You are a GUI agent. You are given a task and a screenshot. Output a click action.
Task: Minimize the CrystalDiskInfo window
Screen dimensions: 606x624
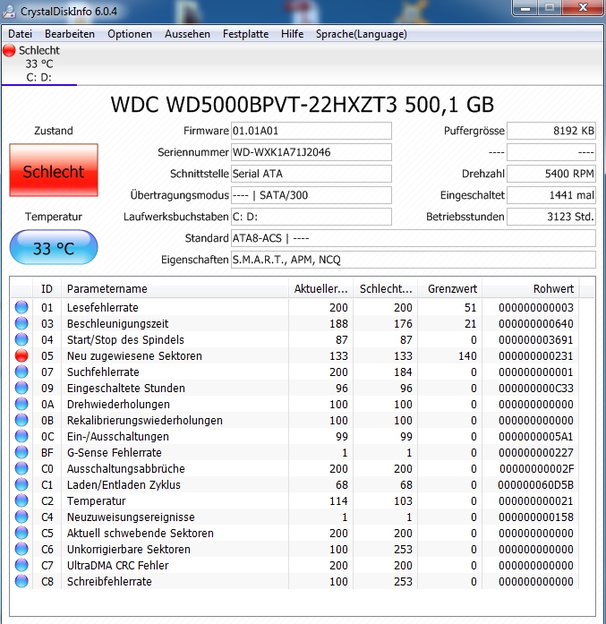tap(525, 8)
